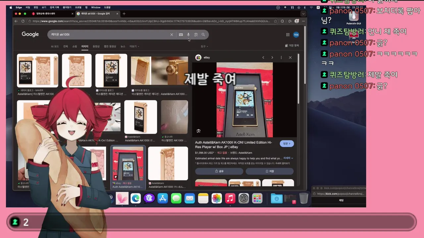Image resolution: width=424 pixels, height=238 pixels.
Task: Show next image in eBay preview panel
Action: [x=272, y=58]
